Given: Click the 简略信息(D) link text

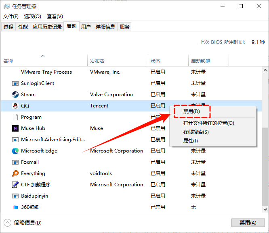Looking at the screenshot, I should click(x=27, y=223).
